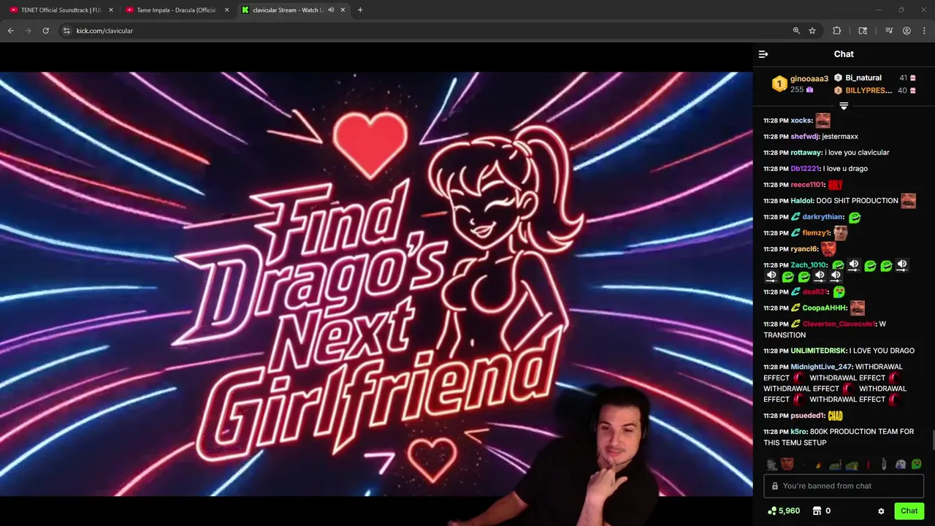The height and width of the screenshot is (526, 935).
Task: Collapse the chat panel with arrow icon
Action: (763, 54)
